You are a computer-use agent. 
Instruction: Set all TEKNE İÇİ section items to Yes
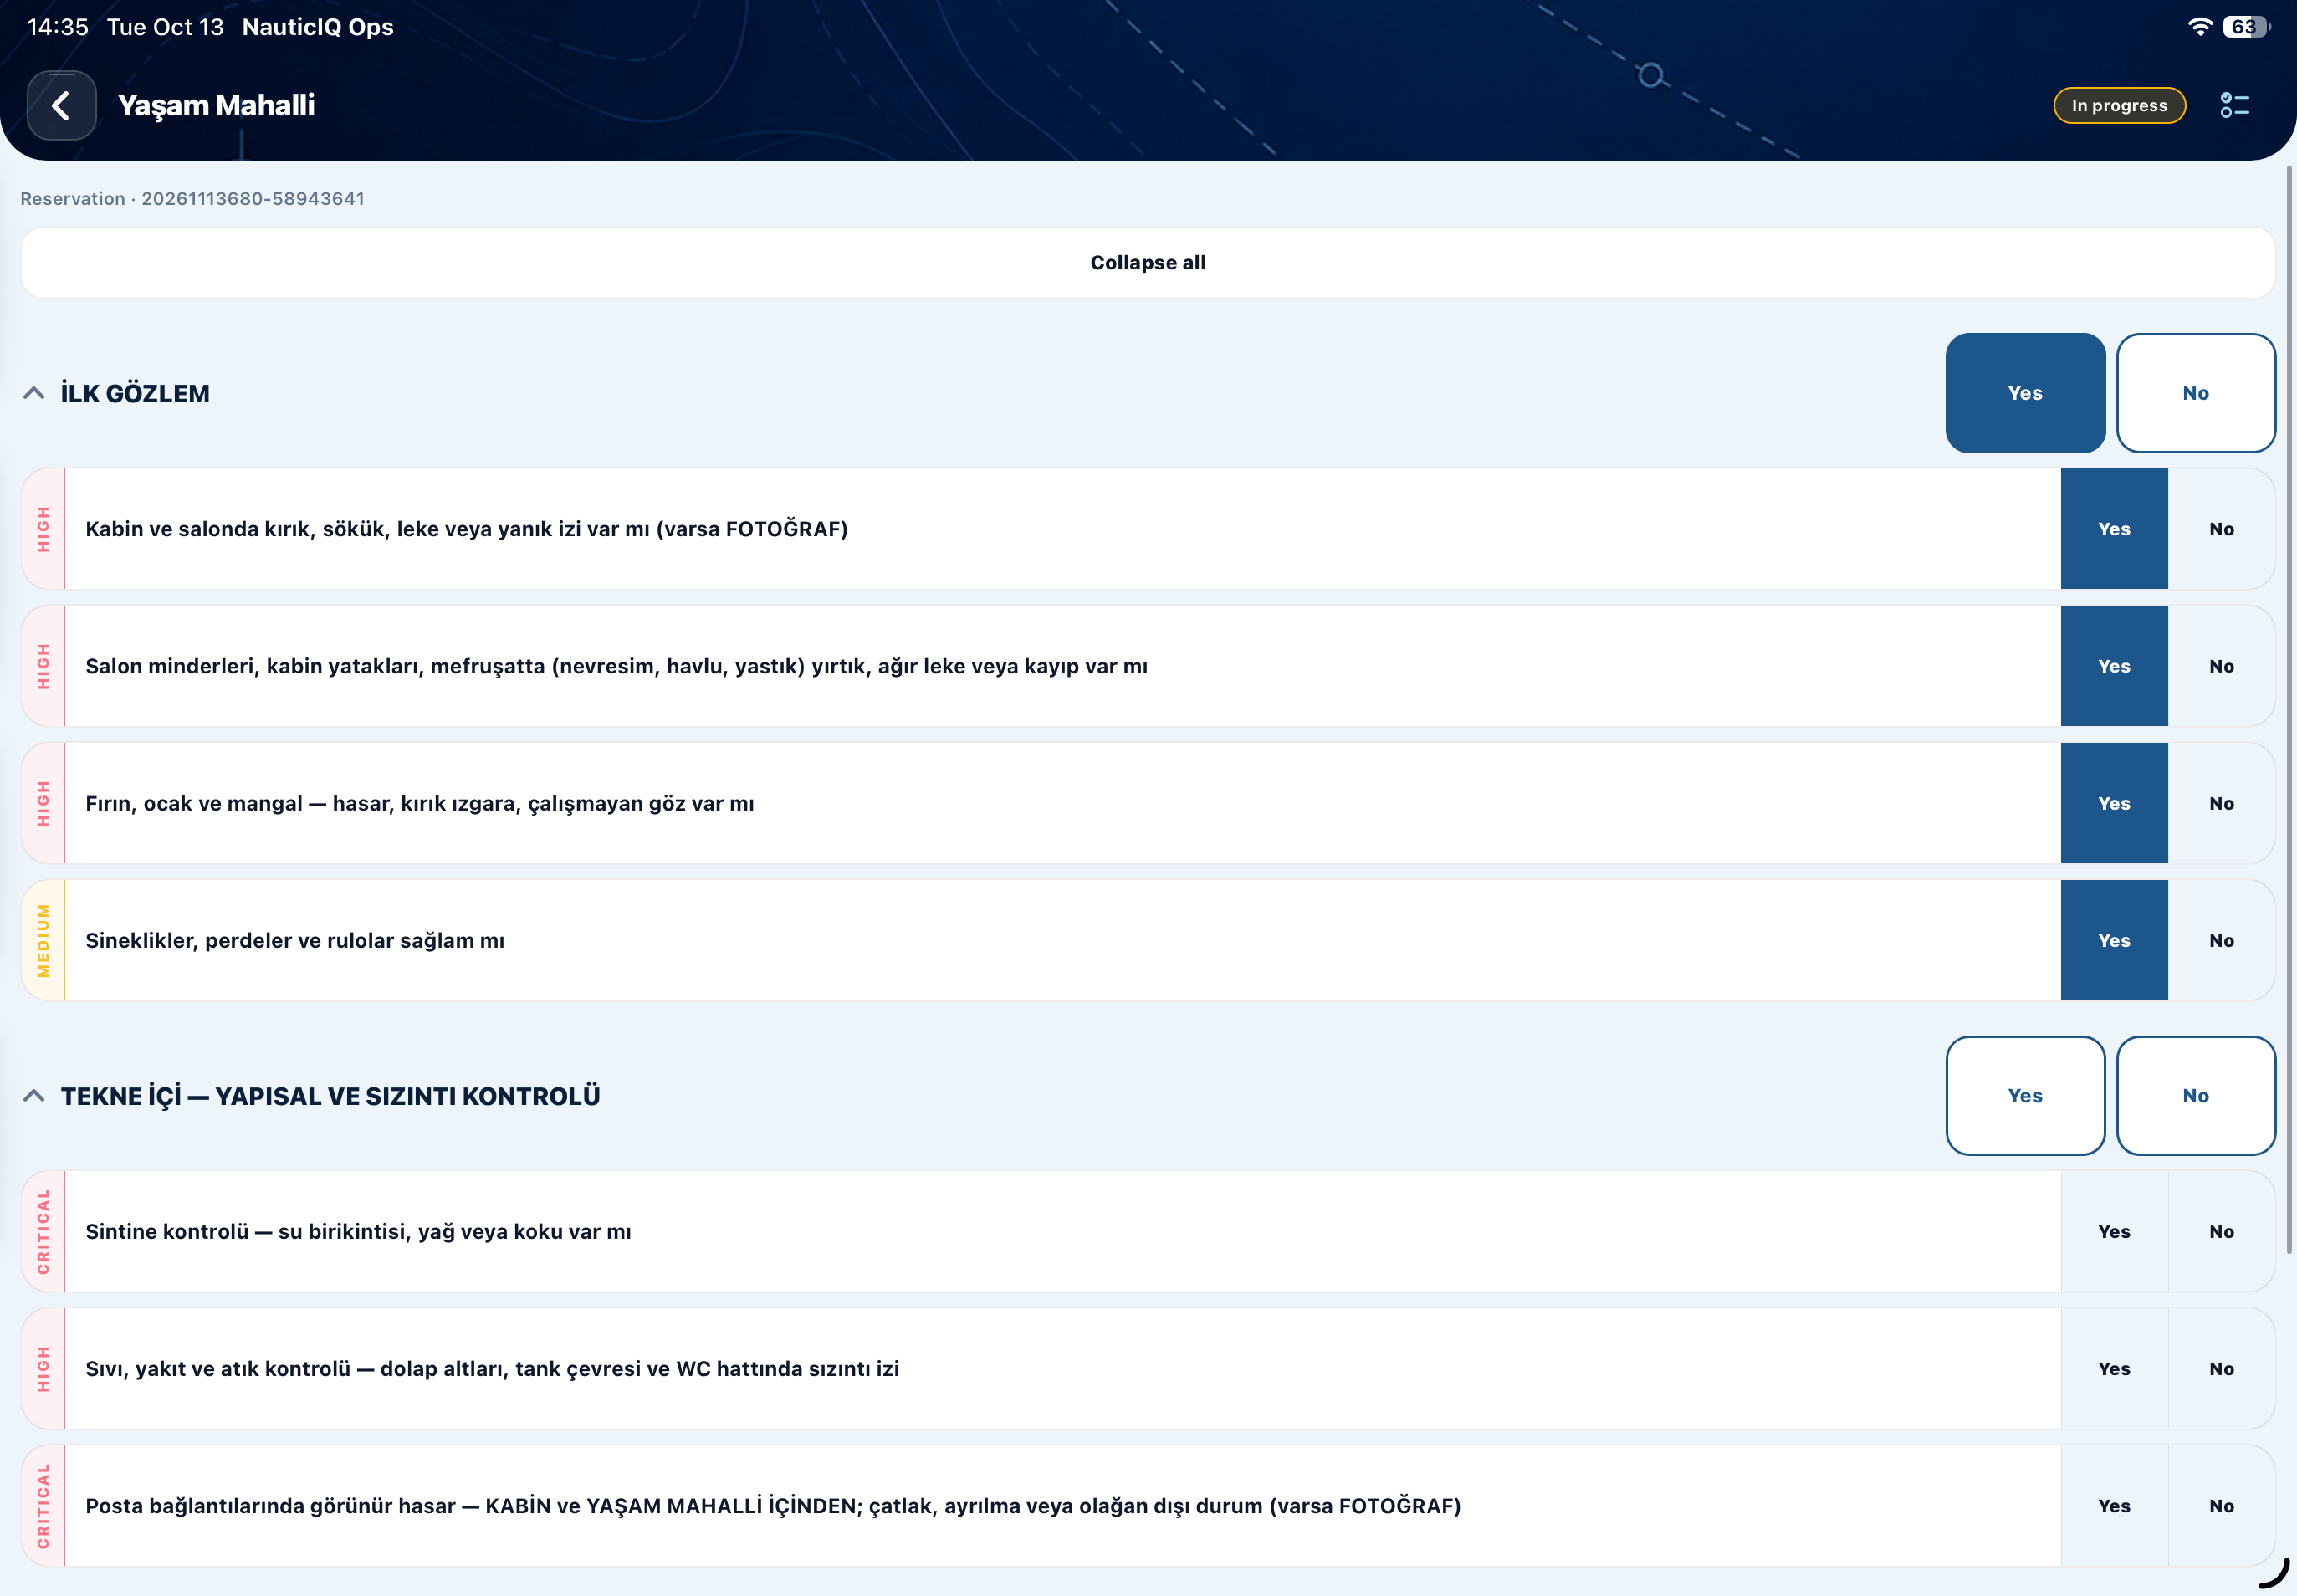click(x=2025, y=1096)
